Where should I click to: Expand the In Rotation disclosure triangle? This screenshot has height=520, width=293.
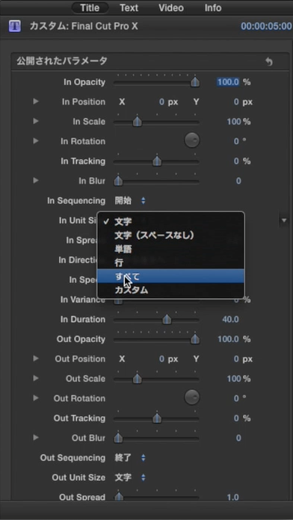pyautogui.click(x=36, y=141)
